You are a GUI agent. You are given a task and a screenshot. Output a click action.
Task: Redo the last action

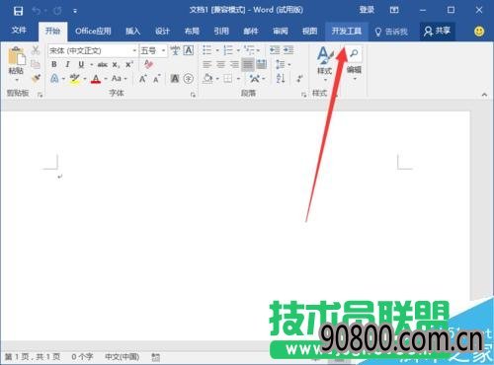coord(57,11)
